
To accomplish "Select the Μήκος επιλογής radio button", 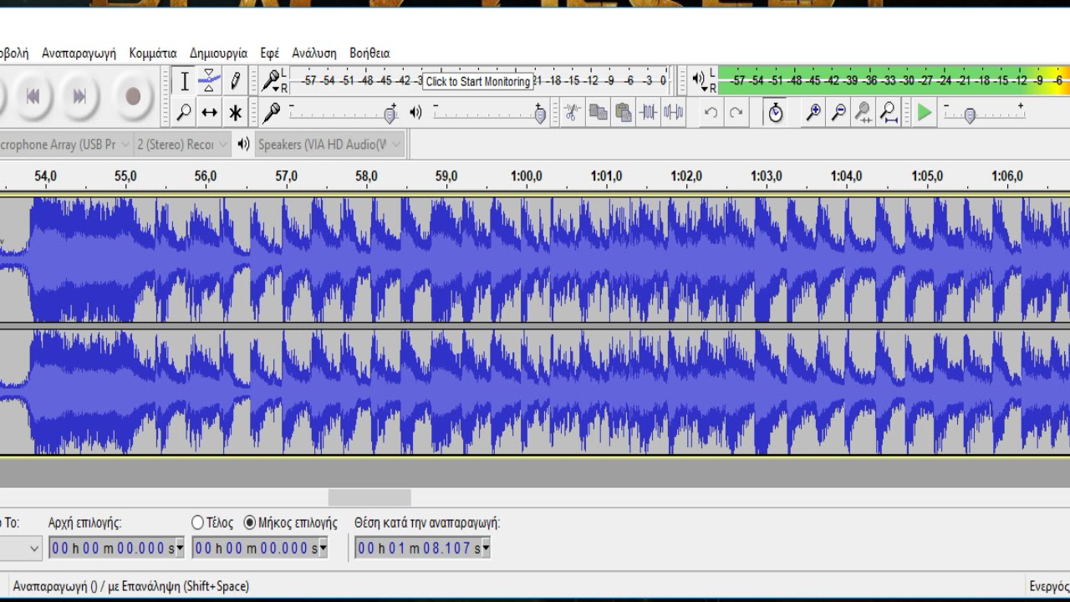I will [249, 523].
